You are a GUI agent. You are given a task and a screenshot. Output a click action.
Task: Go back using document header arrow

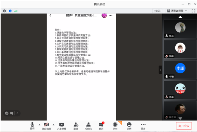pyautogui.click(x=50, y=15)
